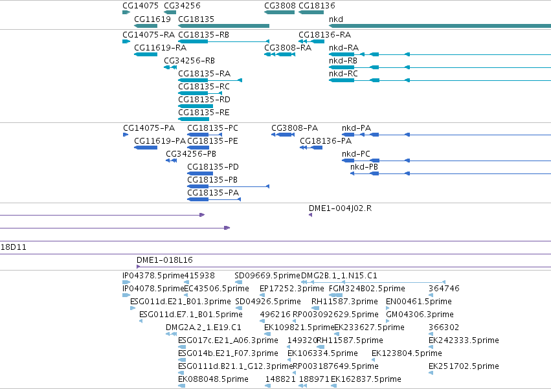
Task: Click the 18D11 BAC label
Action: point(14,248)
